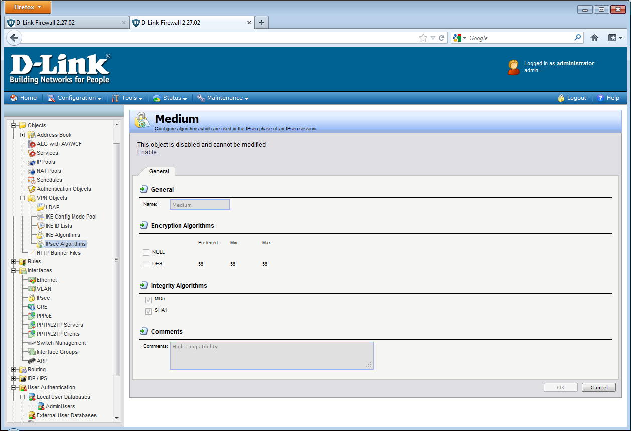Image resolution: width=631 pixels, height=431 pixels.
Task: Click the browser back arrow button
Action: 14,38
